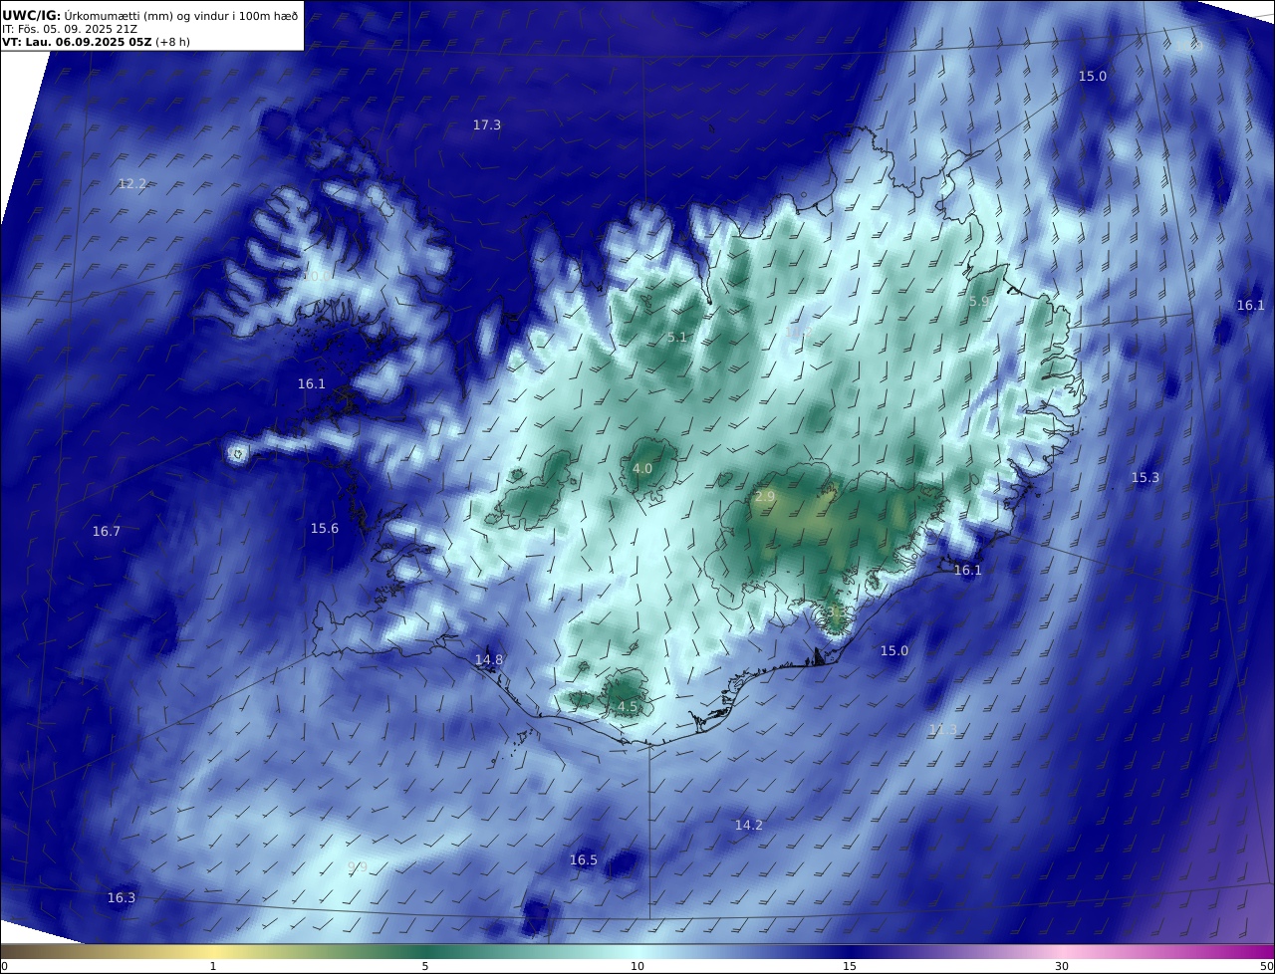This screenshot has height=974, width=1275.
Task: Click the 15.6 value in Faxaflói bay
Action: coord(325,528)
